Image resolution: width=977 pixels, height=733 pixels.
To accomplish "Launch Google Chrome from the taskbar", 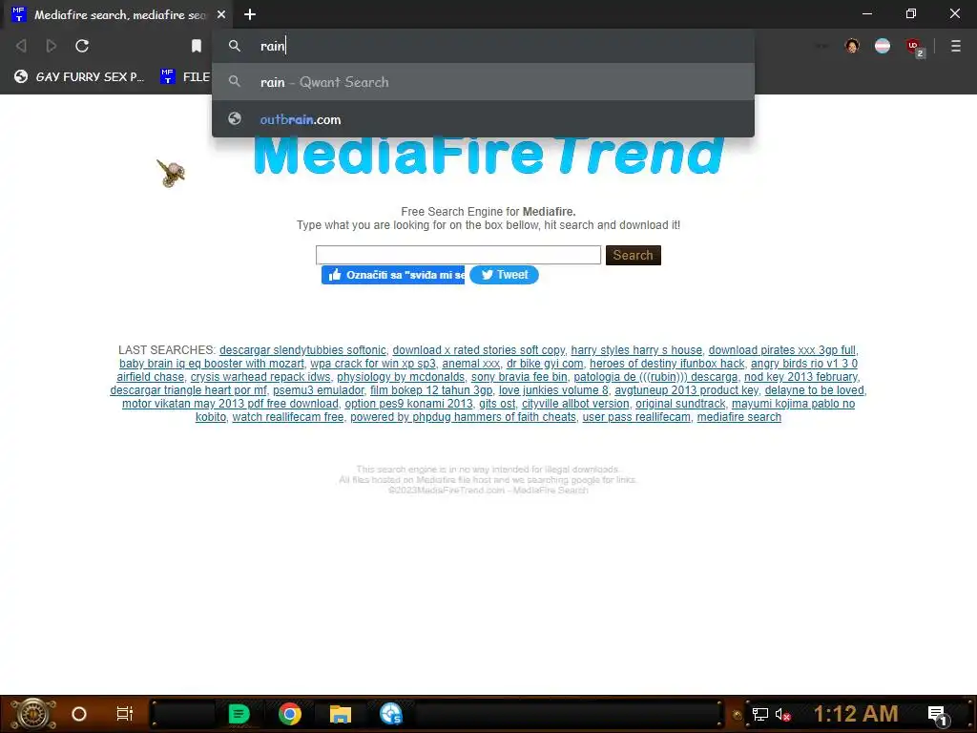I will [290, 714].
